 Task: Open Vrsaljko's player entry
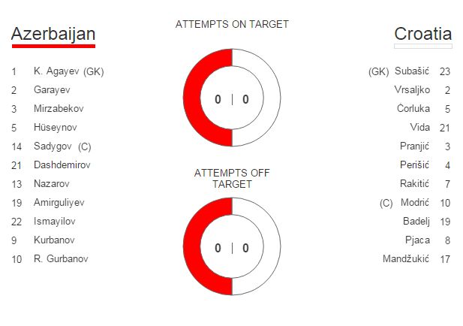(412, 90)
